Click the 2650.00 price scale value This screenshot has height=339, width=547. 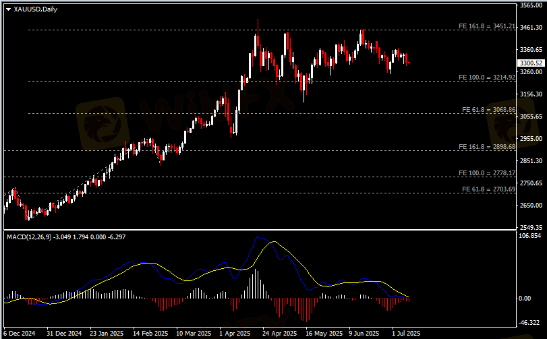(x=531, y=205)
